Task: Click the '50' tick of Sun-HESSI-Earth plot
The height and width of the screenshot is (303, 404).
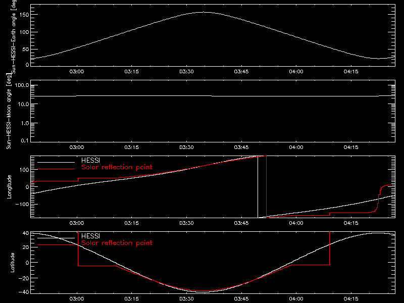Action: (26, 49)
